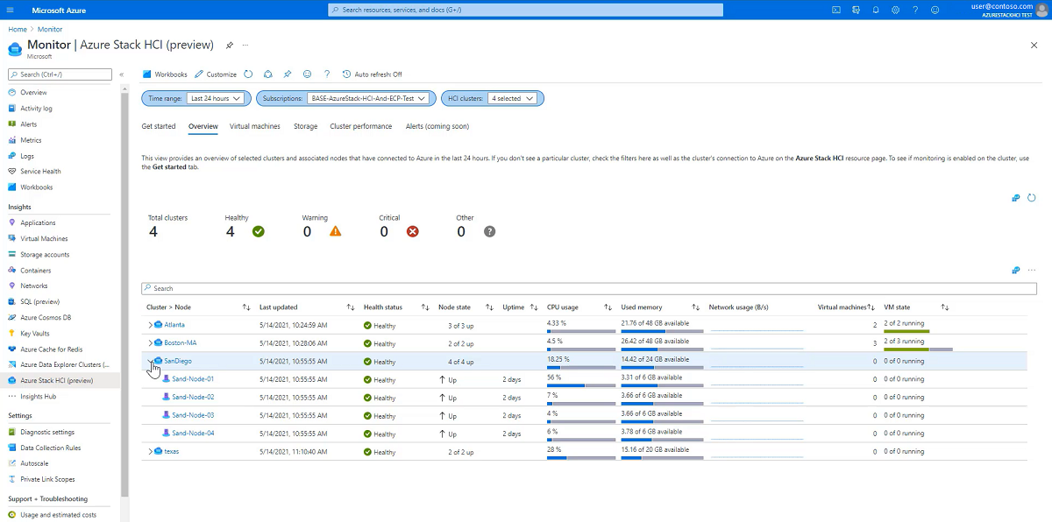This screenshot has width=1052, height=522.
Task: Toggle the Auto refresh: Off setting
Action: coord(373,74)
